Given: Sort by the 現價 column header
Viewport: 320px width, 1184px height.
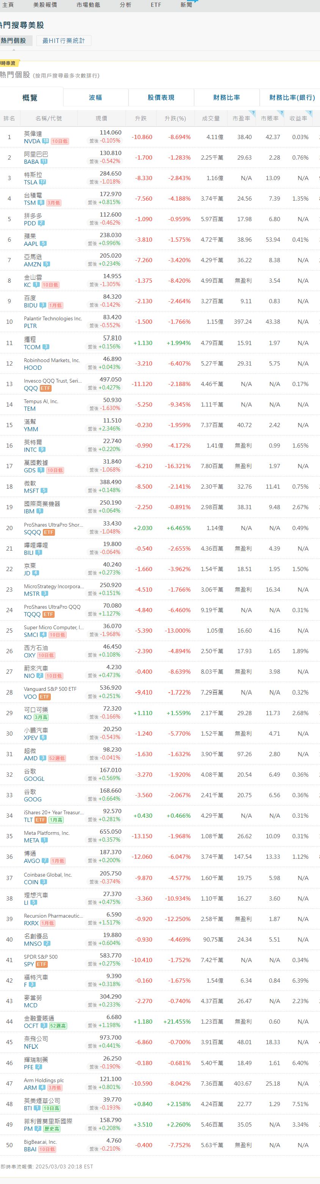Looking at the screenshot, I should pyautogui.click(x=101, y=119).
